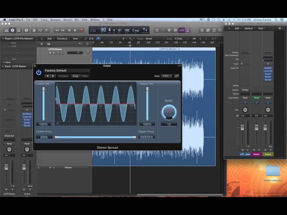Open the Media Browser icon
287x215 pixels.
220,30
